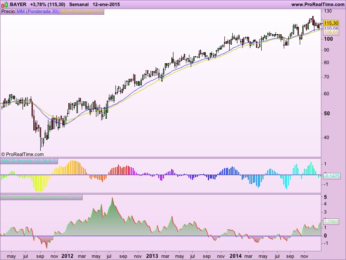The image size is (346, 260).
Task: Select the MM (Ponderada 40) label
Action: click(x=82, y=12)
